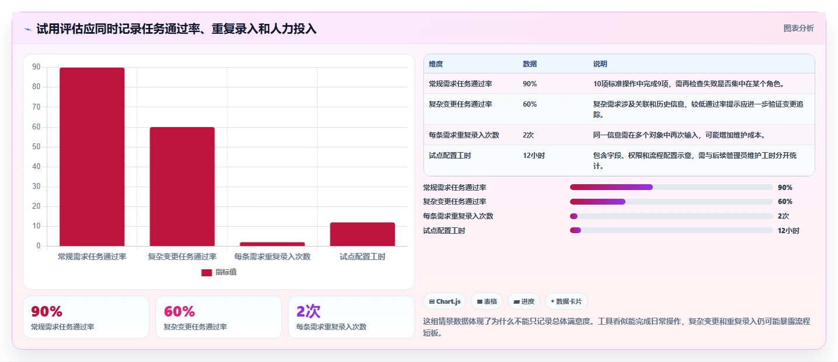Viewport: 838px width, 362px height.
Task: Select the 数据卡片 tag chip
Action: pyautogui.click(x=566, y=301)
